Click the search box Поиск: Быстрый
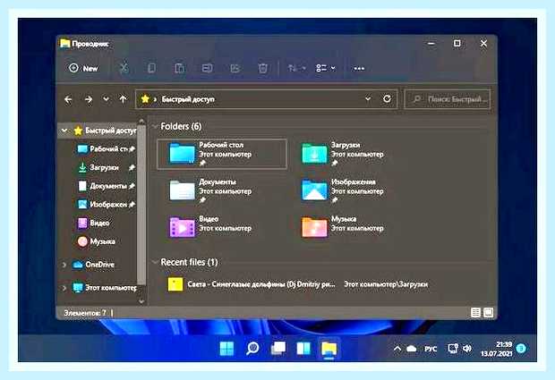Image resolution: width=555 pixels, height=380 pixels. [448, 99]
